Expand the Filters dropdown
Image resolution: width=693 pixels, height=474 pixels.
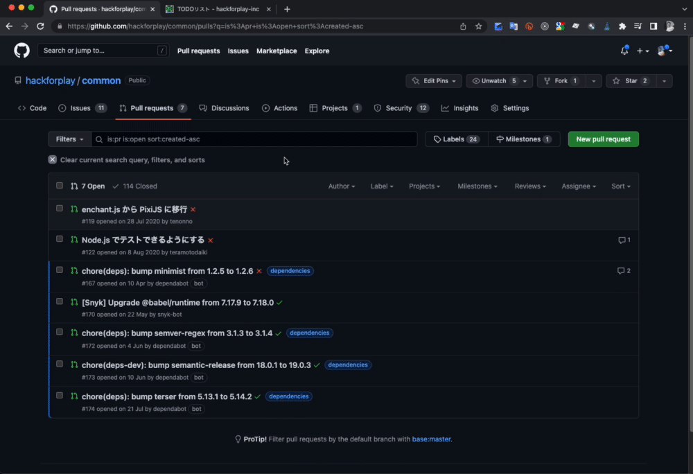(x=69, y=139)
